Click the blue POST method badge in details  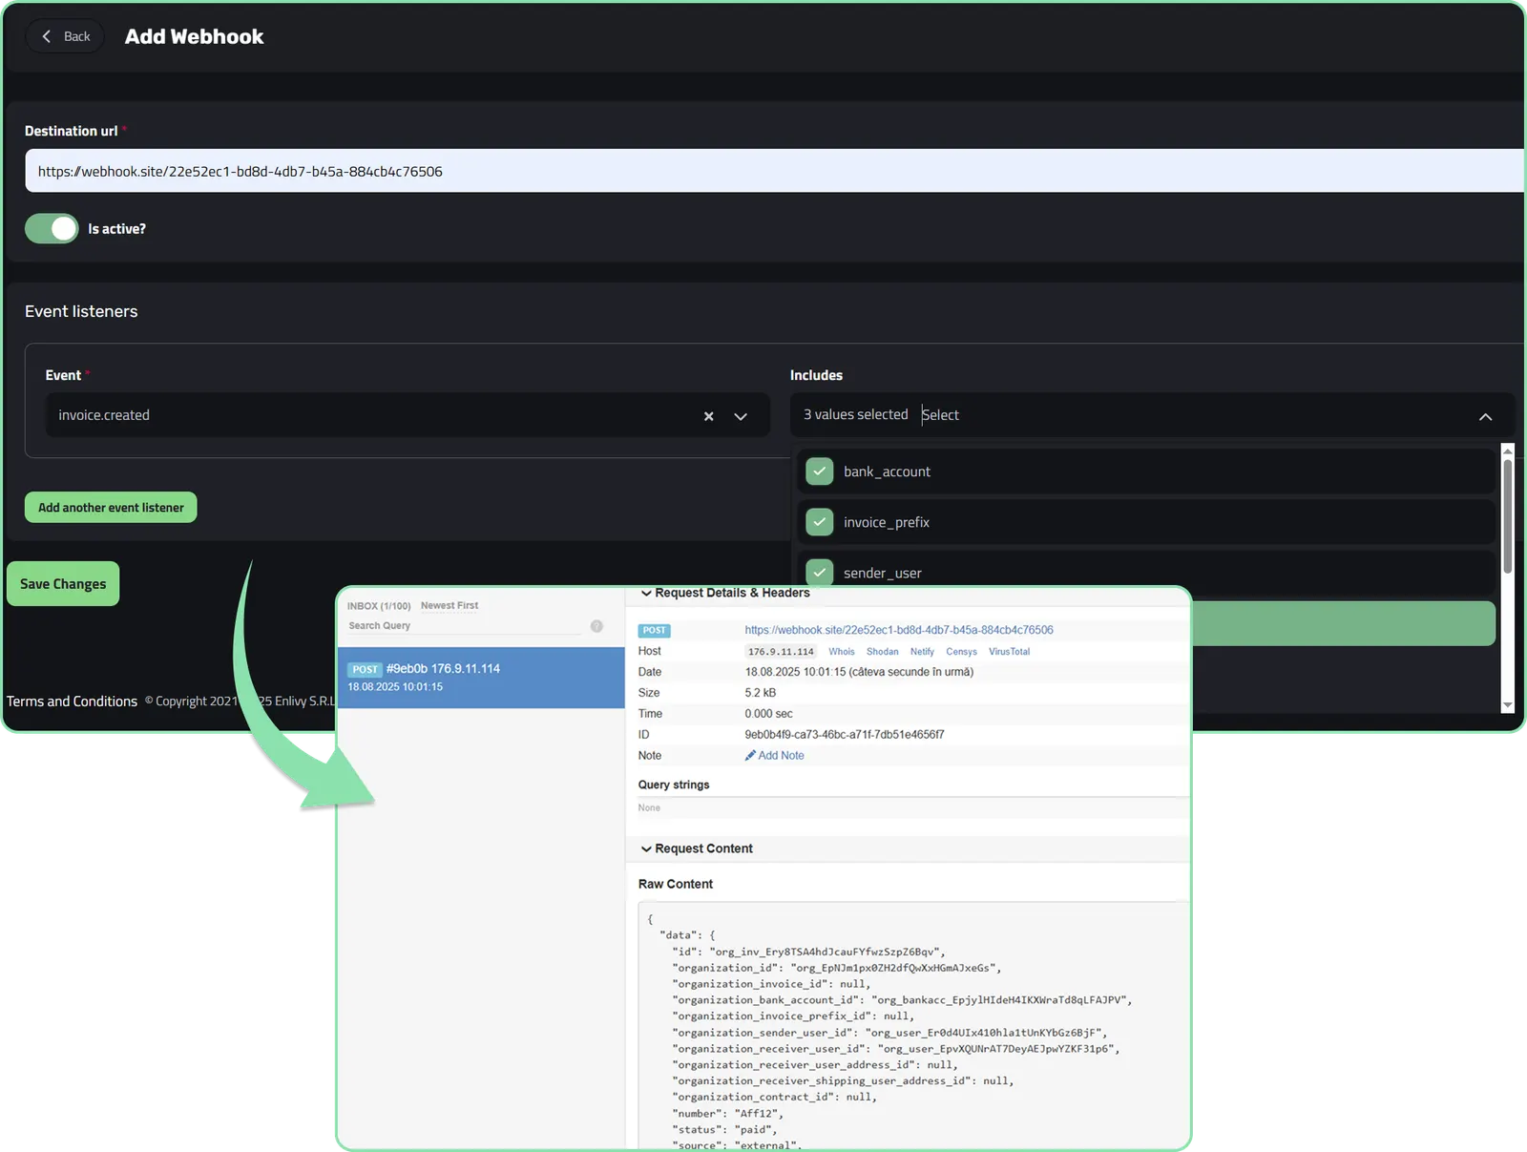pos(655,631)
